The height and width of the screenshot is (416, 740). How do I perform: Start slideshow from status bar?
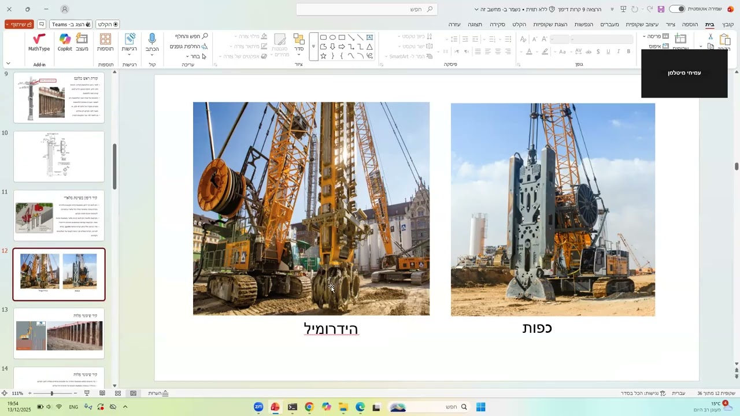tap(87, 393)
